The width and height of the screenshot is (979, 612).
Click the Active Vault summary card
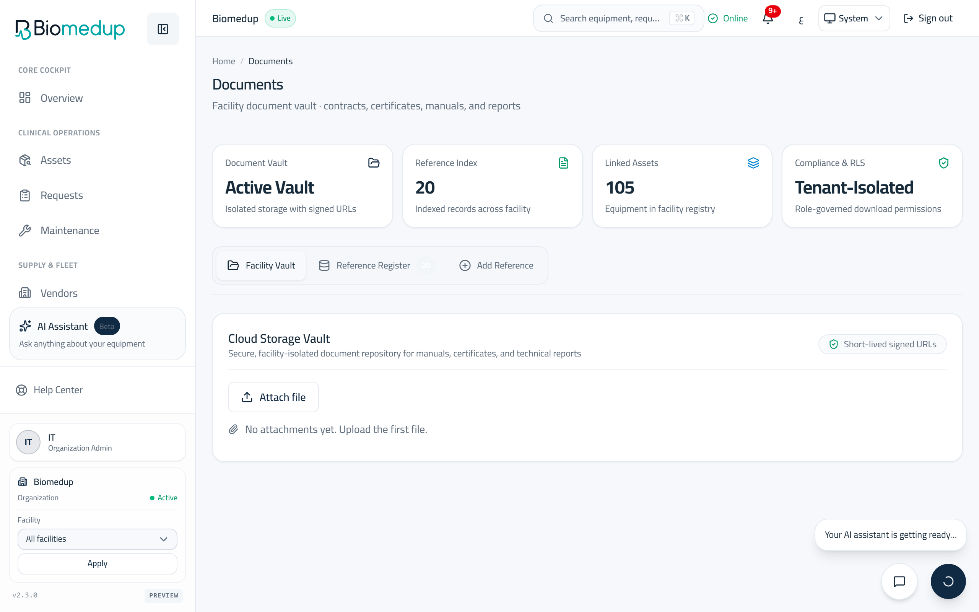click(302, 186)
